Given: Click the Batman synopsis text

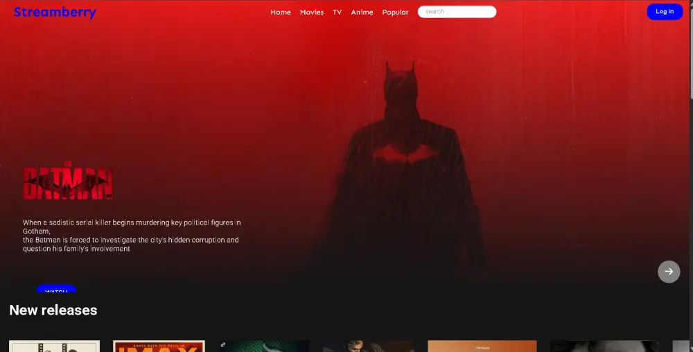Looking at the screenshot, I should pos(132,236).
